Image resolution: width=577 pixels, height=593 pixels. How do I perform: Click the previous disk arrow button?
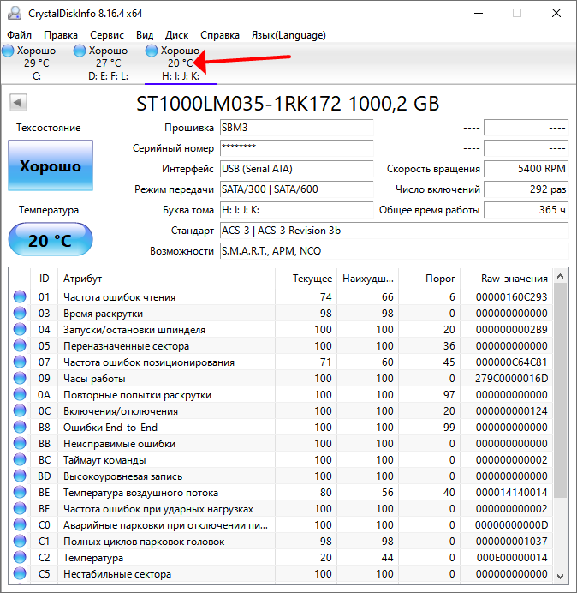[18, 102]
